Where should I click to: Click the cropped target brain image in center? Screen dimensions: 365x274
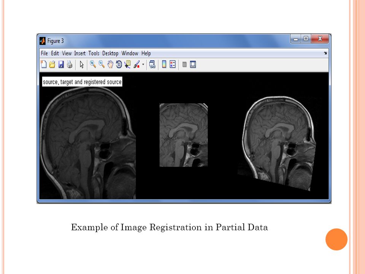click(183, 135)
